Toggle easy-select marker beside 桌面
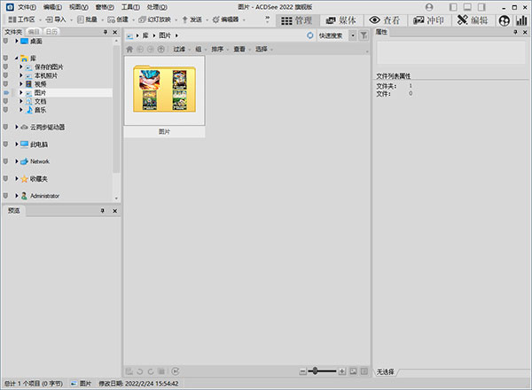This screenshot has height=390, width=532. 5,41
